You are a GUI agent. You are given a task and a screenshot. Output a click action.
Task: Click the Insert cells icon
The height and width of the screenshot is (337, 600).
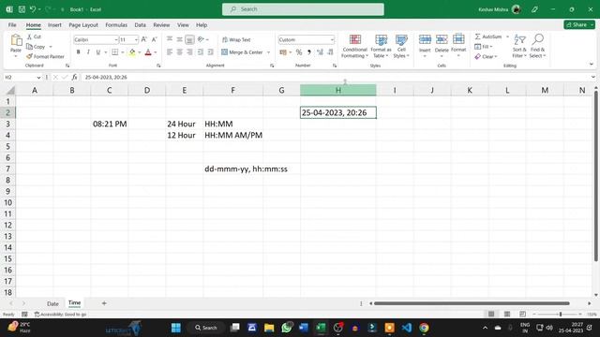(x=425, y=39)
